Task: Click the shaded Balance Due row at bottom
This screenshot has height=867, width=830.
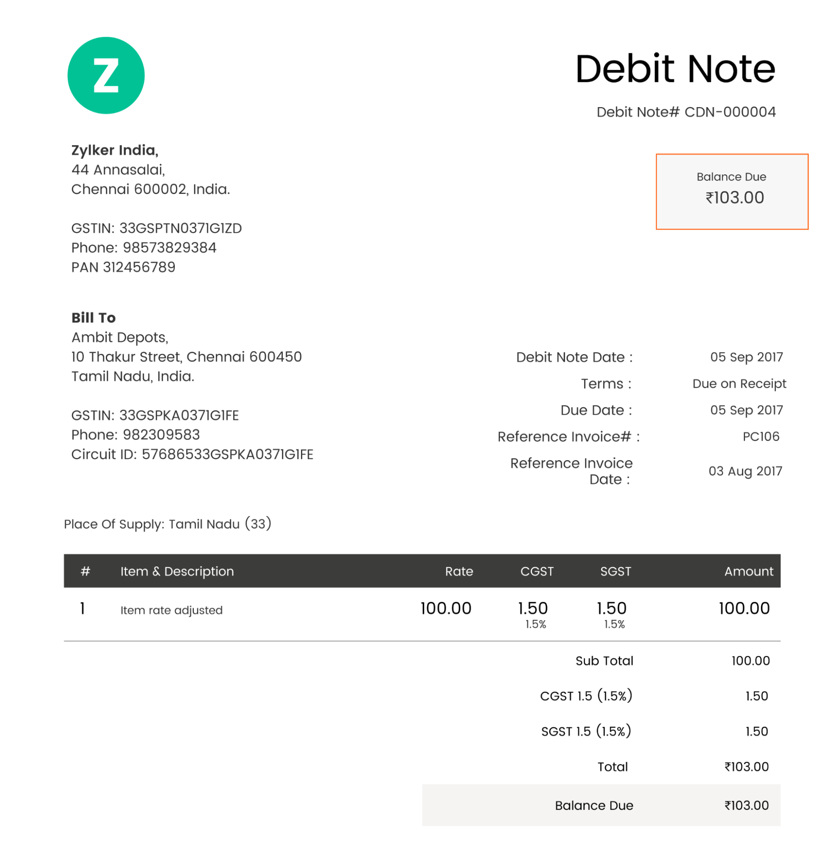Action: [x=601, y=805]
